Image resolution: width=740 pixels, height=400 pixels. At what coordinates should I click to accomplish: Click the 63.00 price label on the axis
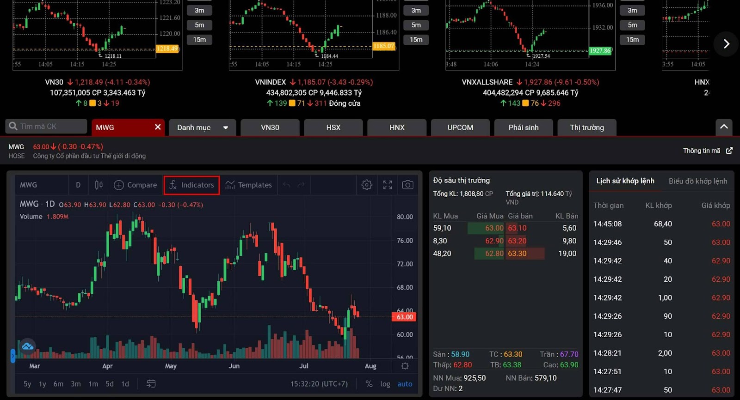404,317
